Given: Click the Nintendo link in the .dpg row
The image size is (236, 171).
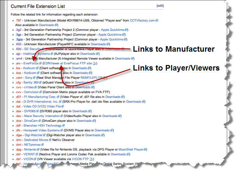Looking at the screenshot, I should point(31,150).
